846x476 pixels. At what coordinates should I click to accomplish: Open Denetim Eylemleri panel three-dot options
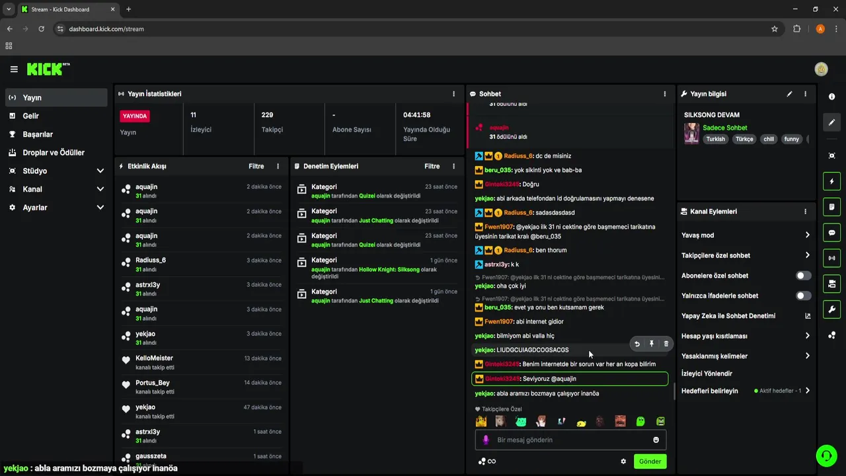click(453, 166)
